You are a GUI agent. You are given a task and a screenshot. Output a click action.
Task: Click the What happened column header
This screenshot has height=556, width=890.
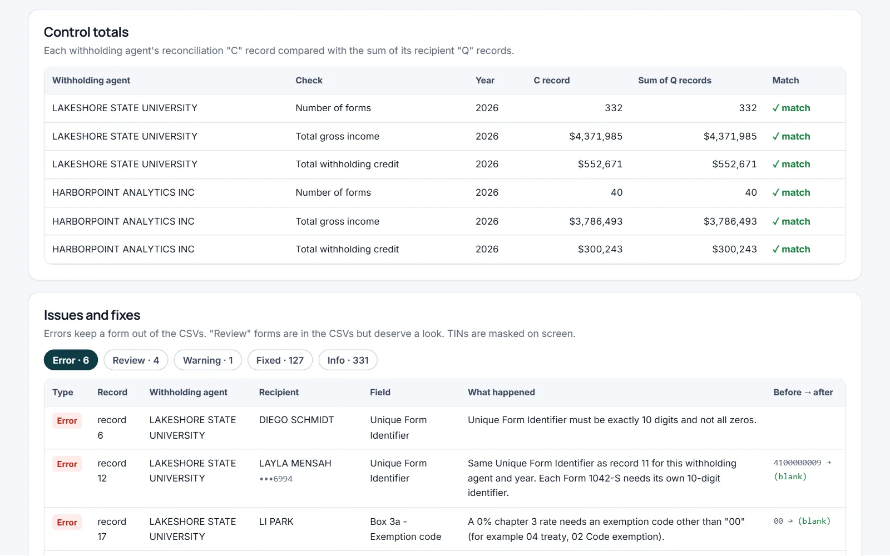tap(501, 393)
